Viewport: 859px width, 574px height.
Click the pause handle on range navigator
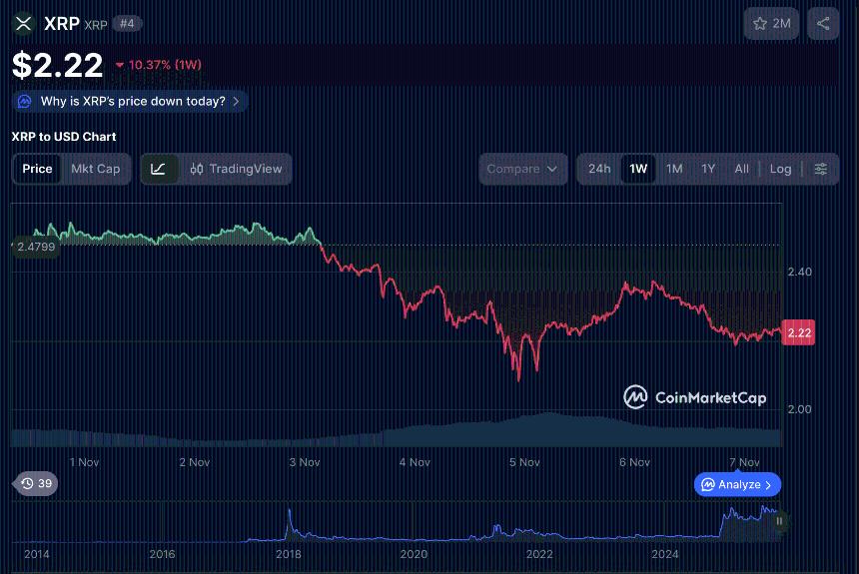(x=779, y=521)
